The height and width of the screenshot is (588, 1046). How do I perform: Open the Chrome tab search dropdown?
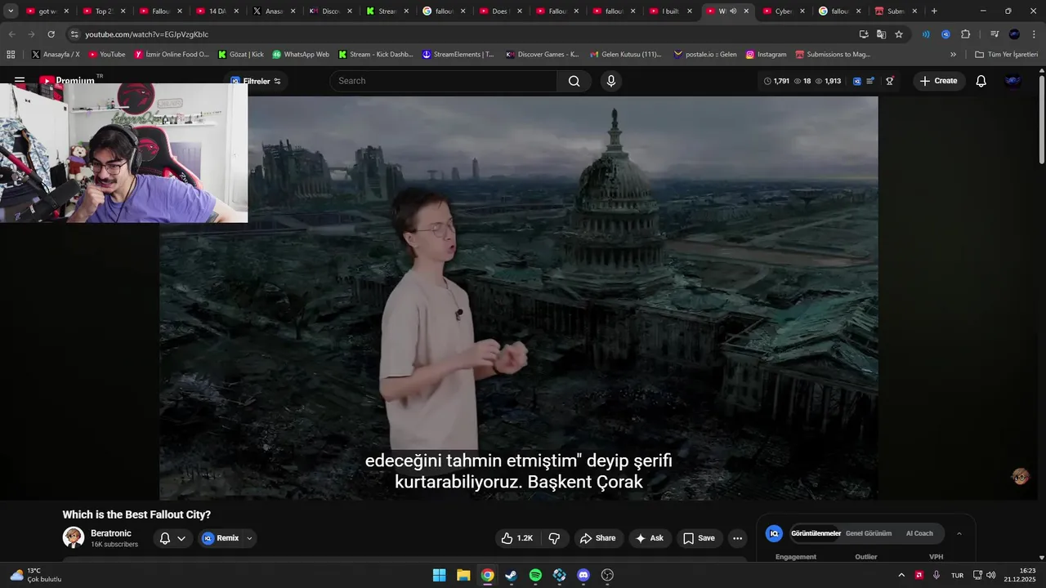click(11, 11)
